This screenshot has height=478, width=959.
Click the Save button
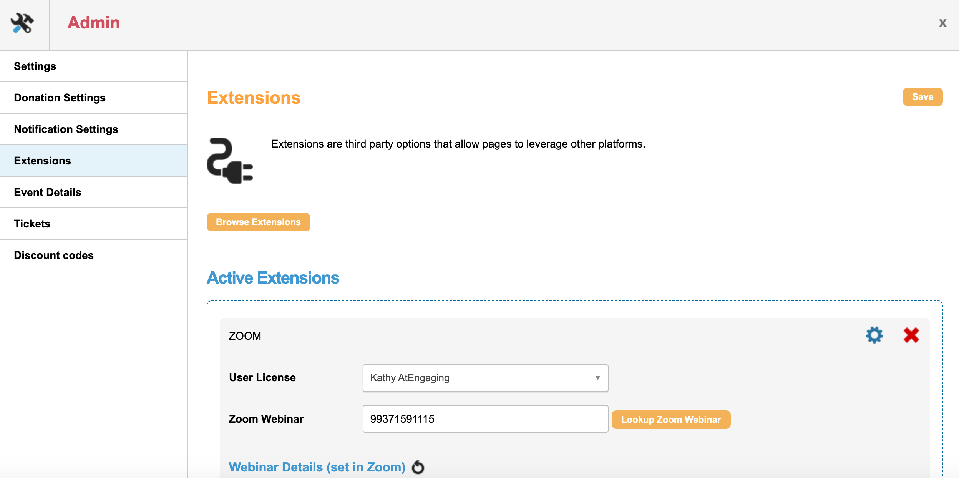(922, 97)
